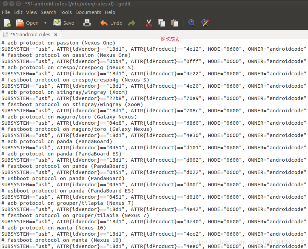Click the comment "adb protocol on panda (PandaBoard)"
The width and height of the screenshot is (308, 249).
(x=60, y=141)
